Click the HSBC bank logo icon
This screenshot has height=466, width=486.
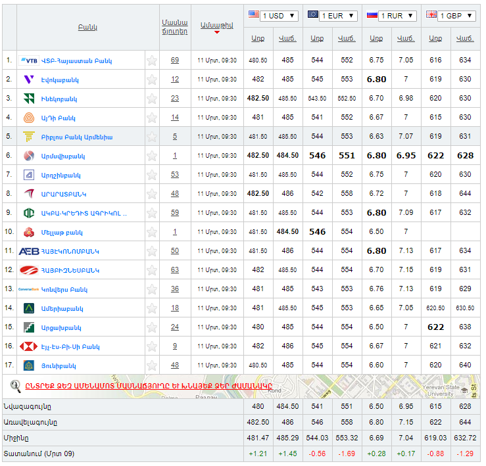(x=29, y=346)
